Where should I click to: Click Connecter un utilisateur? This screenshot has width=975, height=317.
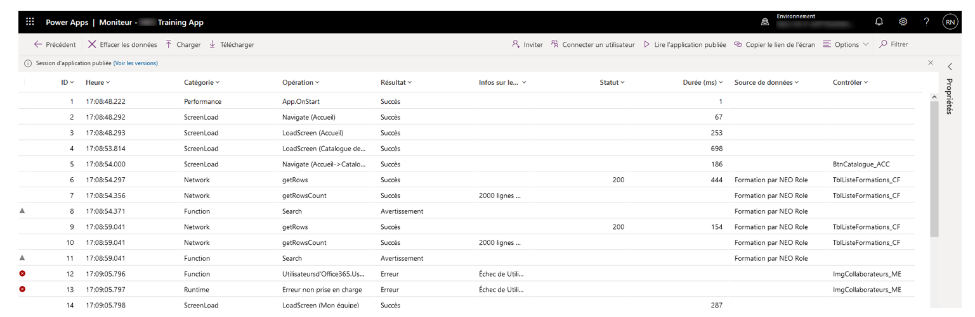pos(593,44)
